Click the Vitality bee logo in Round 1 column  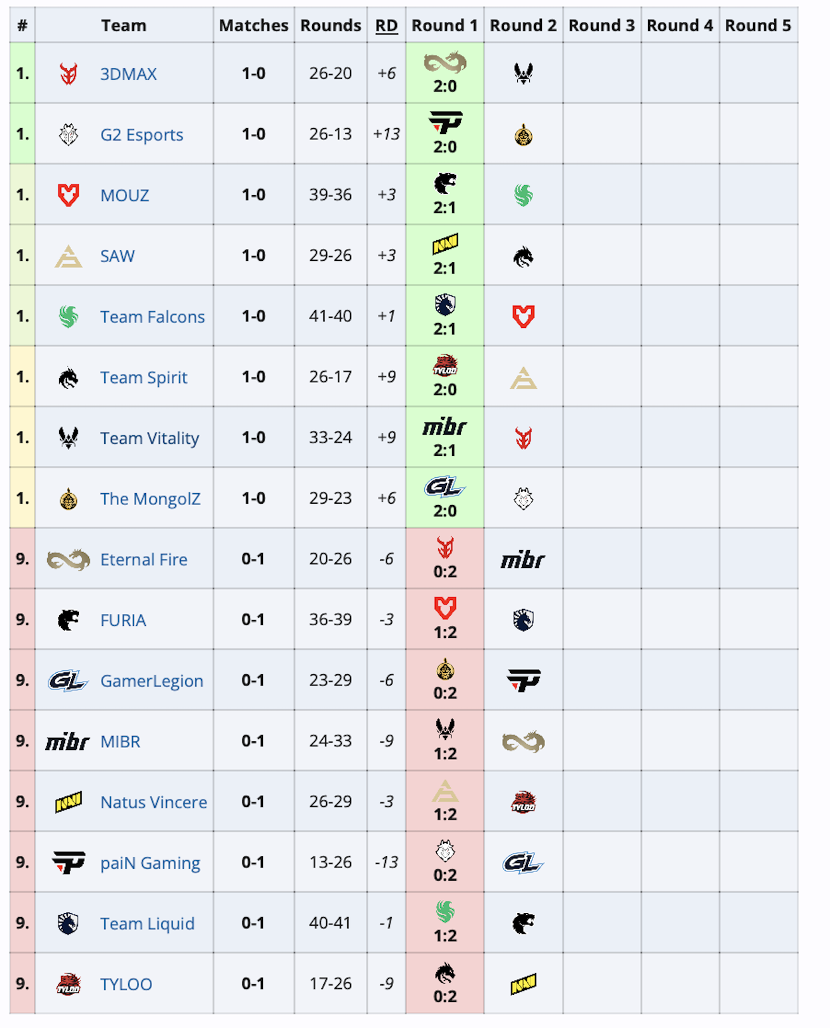coord(445,730)
